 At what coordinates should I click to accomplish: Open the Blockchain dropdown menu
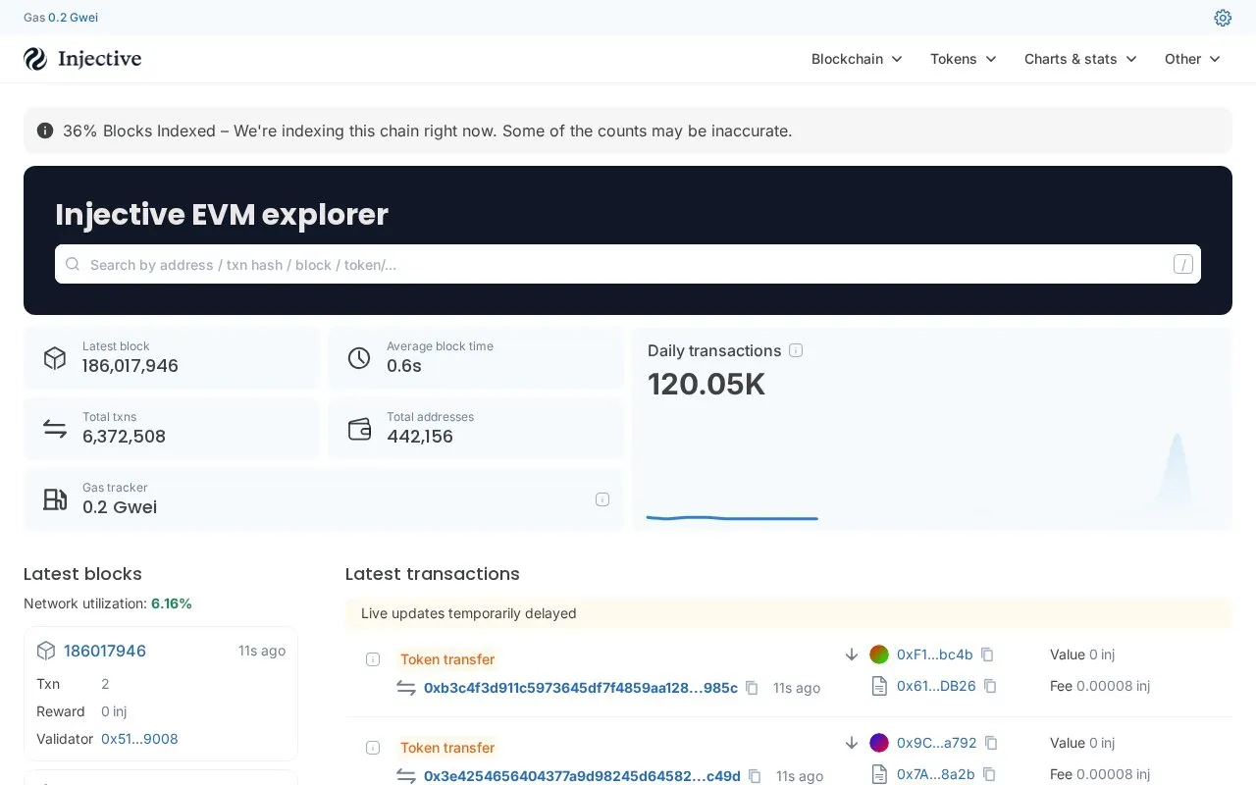pos(857,59)
